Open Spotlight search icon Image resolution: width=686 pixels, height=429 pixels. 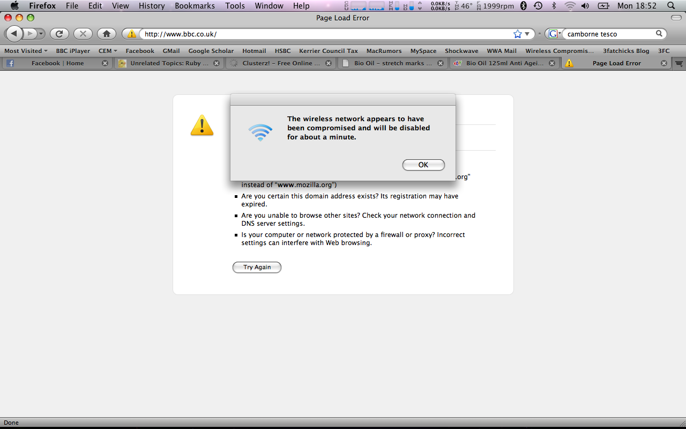click(671, 6)
